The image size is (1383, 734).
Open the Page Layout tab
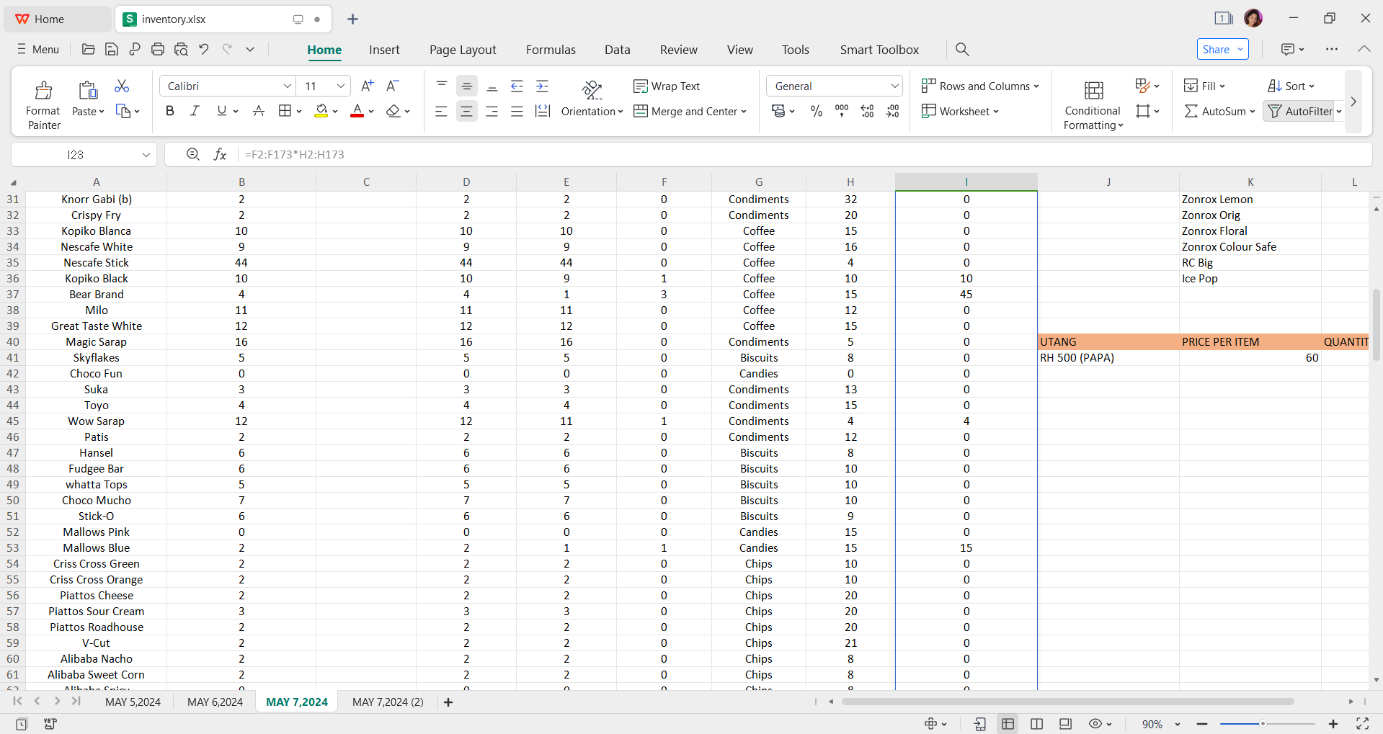[x=463, y=50]
